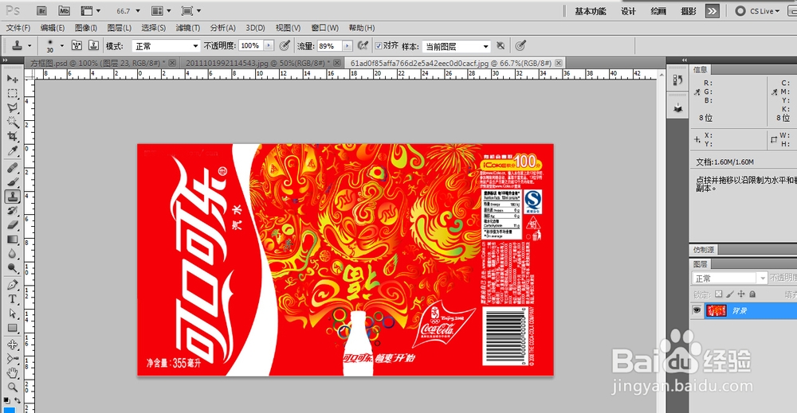The width and height of the screenshot is (797, 413).
Task: Select the Polygonal Lasso tool
Action: point(12,108)
